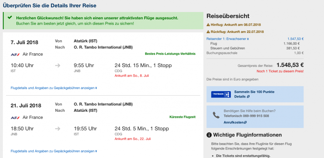This screenshot has width=324, height=158.
Task: Expand outbound flight details and baggage fees
Action: (54, 88)
